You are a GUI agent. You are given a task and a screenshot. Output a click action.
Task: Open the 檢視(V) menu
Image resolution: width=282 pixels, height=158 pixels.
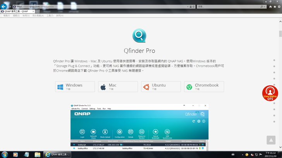[26, 15]
